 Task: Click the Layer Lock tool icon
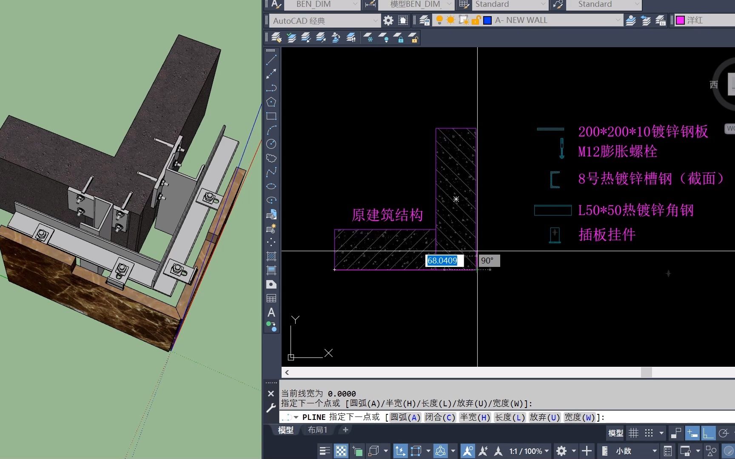click(398, 38)
